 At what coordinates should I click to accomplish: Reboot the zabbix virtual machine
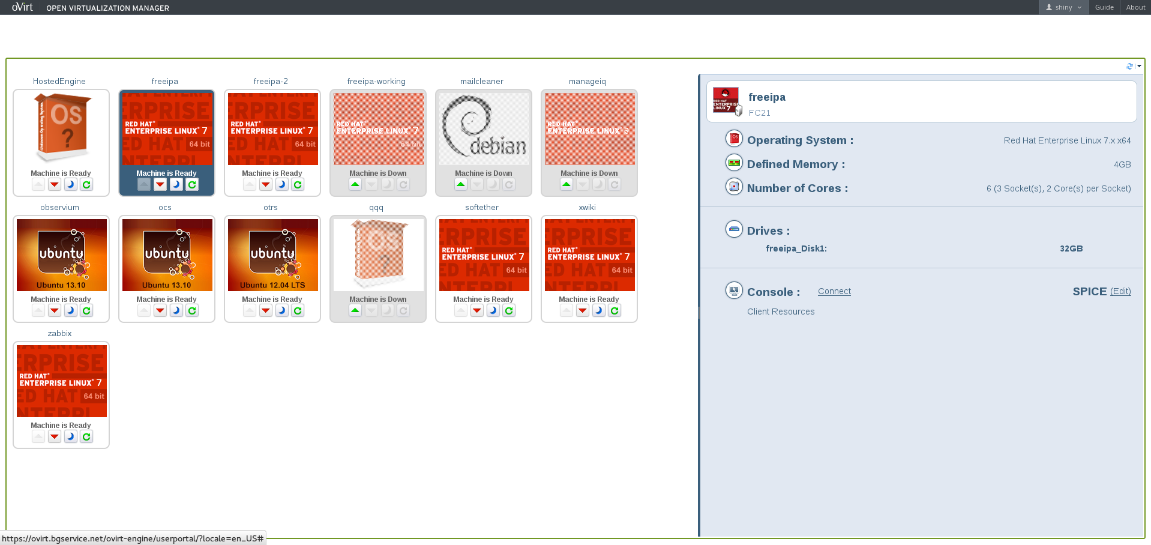(x=86, y=437)
